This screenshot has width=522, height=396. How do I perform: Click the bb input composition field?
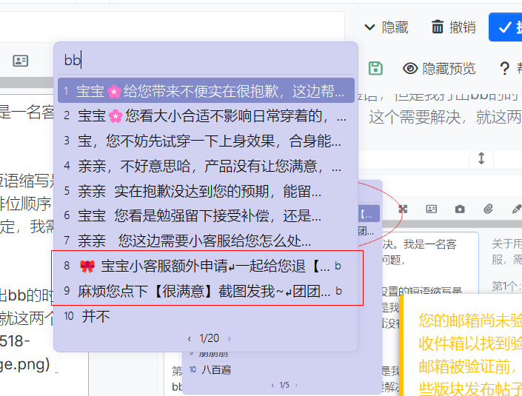click(x=206, y=60)
